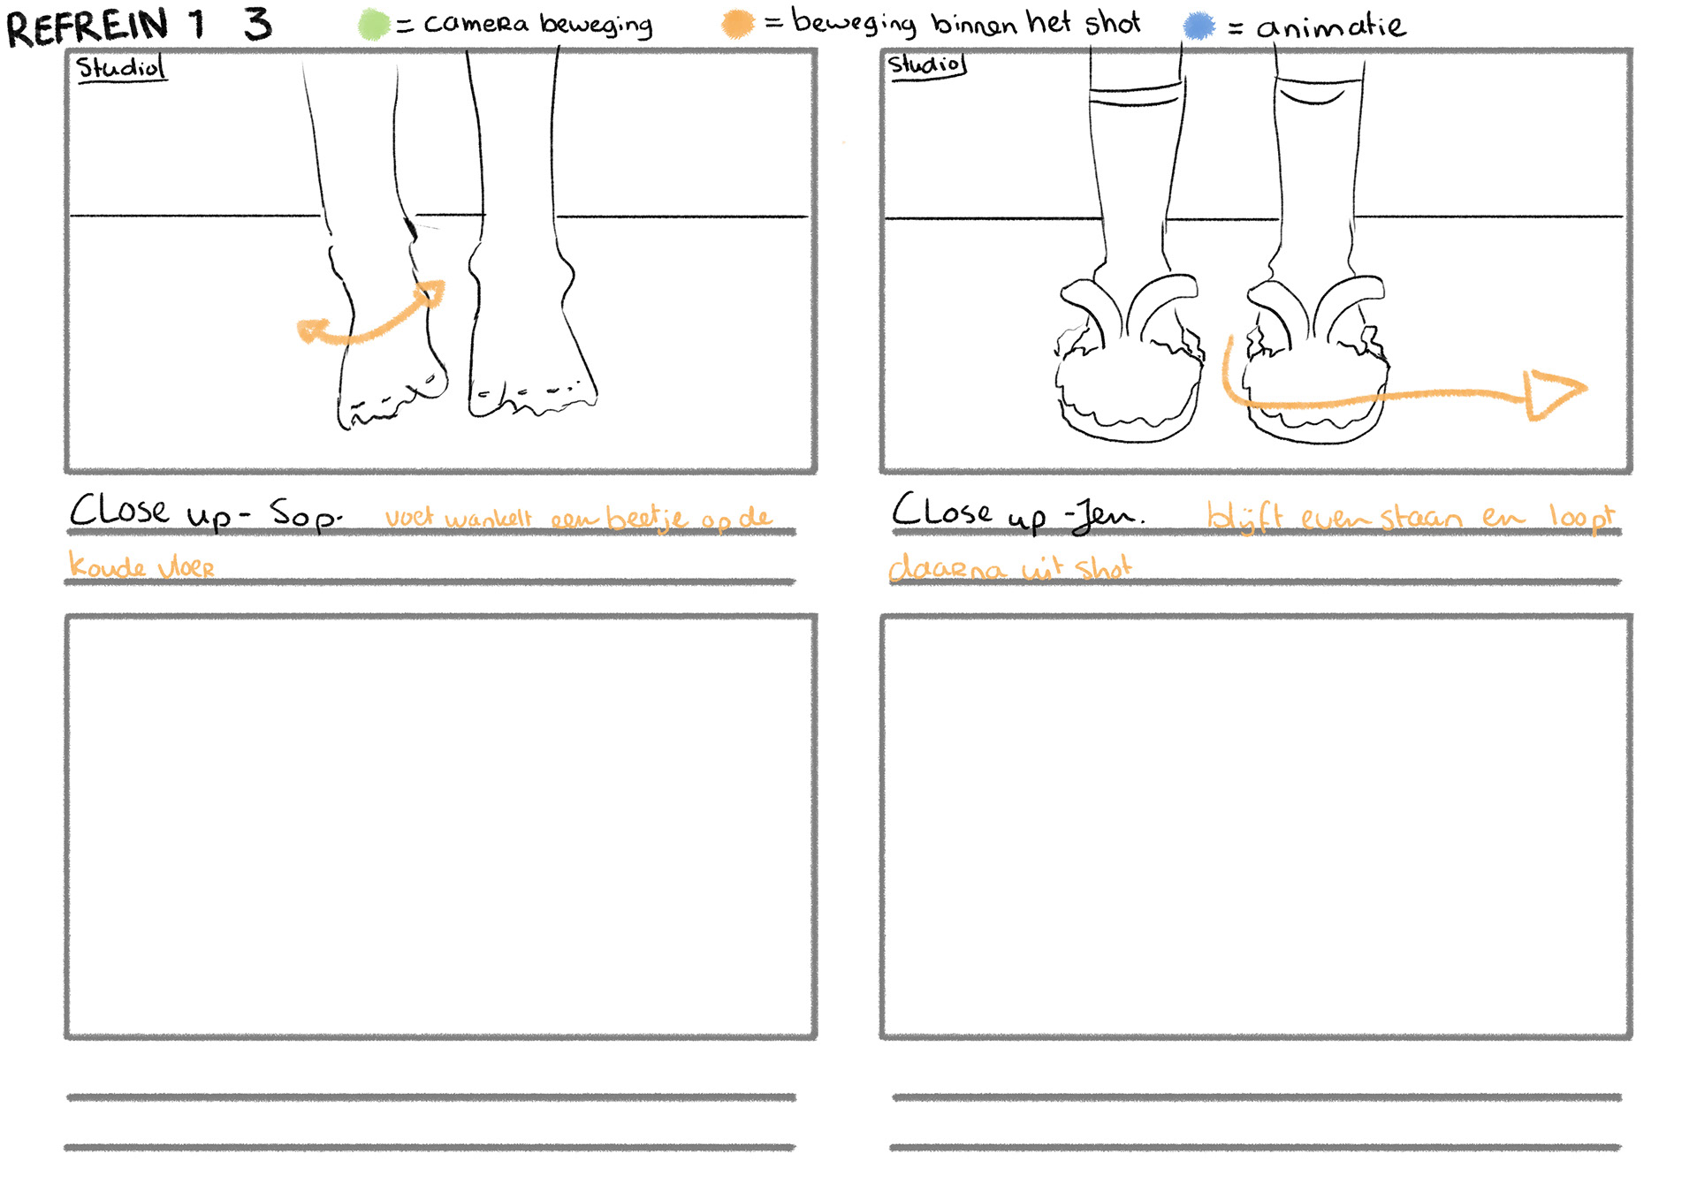
Task: Click the empty bottom-right storyboard frame
Action: click(1256, 826)
